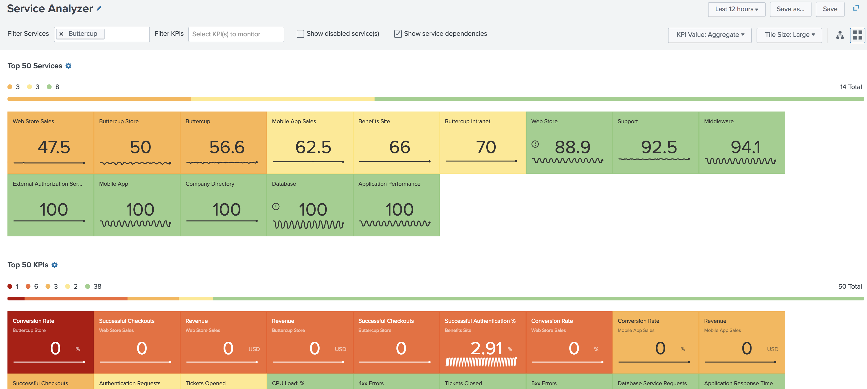Screen dimensions: 867x389
Task: Open the Buttercup Store service tile
Action: point(137,143)
